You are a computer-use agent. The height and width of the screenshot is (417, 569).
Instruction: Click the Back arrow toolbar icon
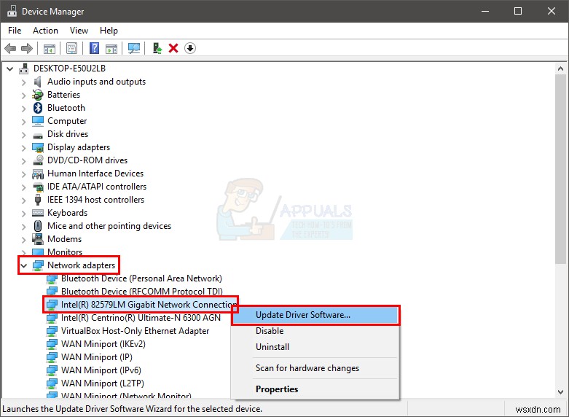[x=10, y=48]
